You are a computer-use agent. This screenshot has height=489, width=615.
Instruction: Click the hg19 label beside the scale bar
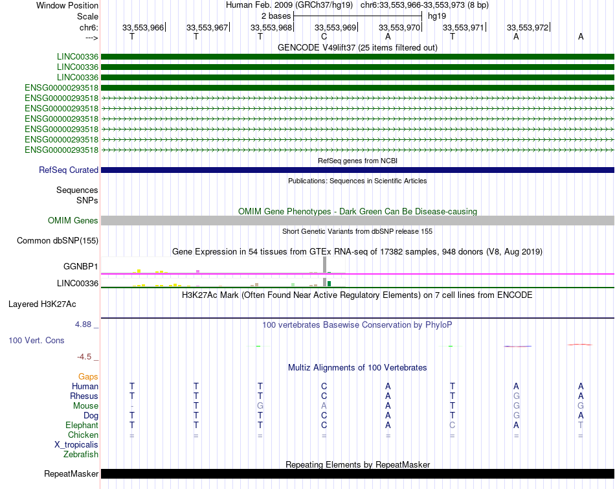point(436,16)
